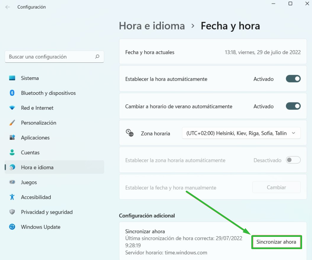Open Bluetooth y dispositivos settings
Image resolution: width=312 pixels, height=260 pixels.
[54, 93]
